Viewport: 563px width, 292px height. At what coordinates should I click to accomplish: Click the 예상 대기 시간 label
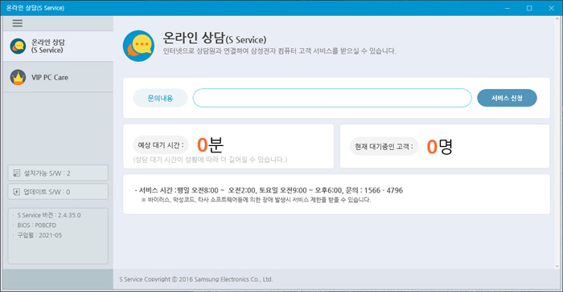pos(161,145)
